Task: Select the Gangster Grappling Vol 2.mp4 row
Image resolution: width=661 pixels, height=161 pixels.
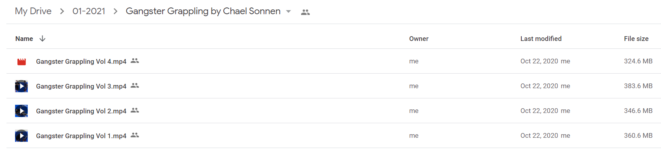Action: coord(333,111)
